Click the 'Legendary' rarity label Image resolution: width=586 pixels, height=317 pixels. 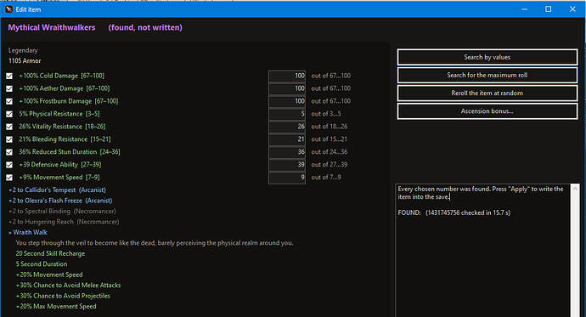pos(23,50)
